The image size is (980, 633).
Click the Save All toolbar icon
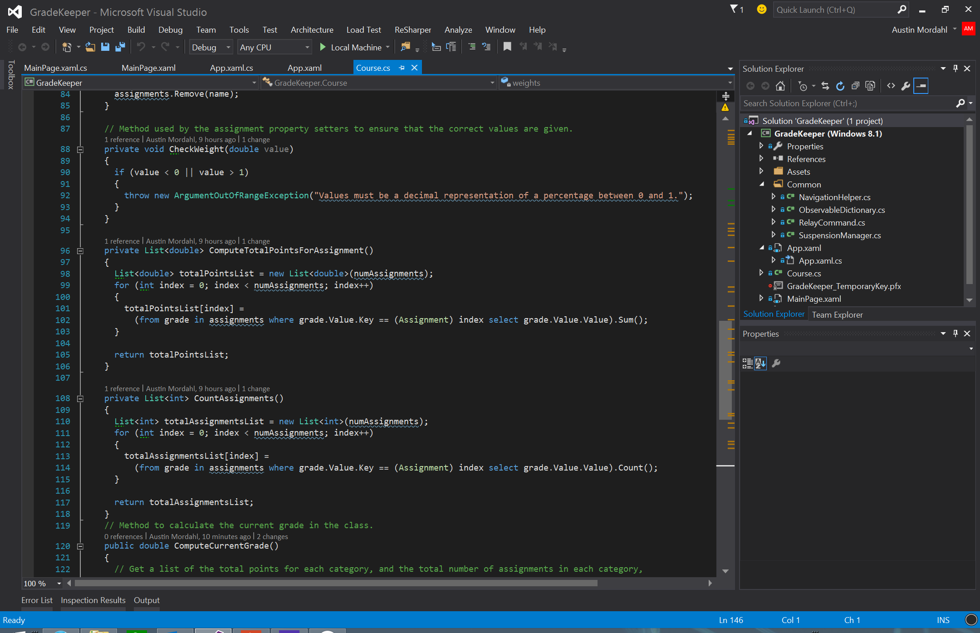tap(120, 47)
